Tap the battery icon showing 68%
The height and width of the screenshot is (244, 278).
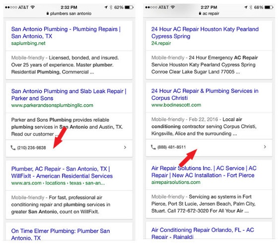tap(269, 7)
